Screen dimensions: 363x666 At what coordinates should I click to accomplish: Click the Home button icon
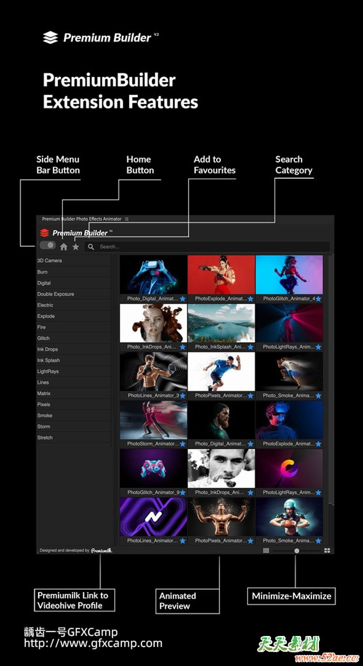(x=63, y=247)
